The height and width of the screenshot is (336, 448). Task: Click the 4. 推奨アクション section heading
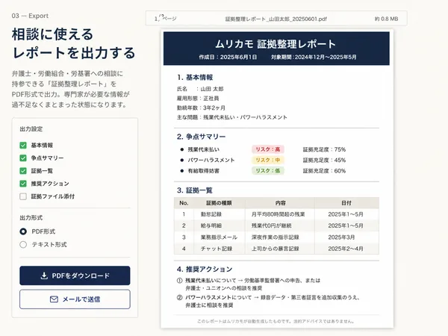(x=205, y=269)
